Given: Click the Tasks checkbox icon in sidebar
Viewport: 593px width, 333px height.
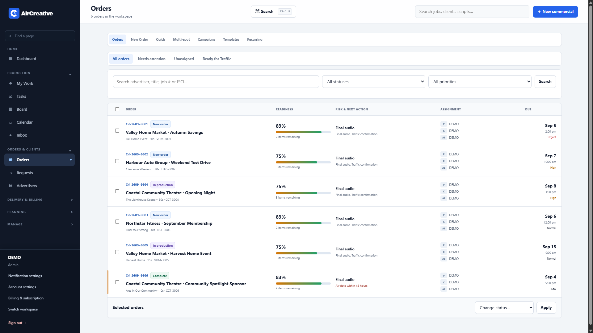Looking at the screenshot, I should click(x=11, y=96).
